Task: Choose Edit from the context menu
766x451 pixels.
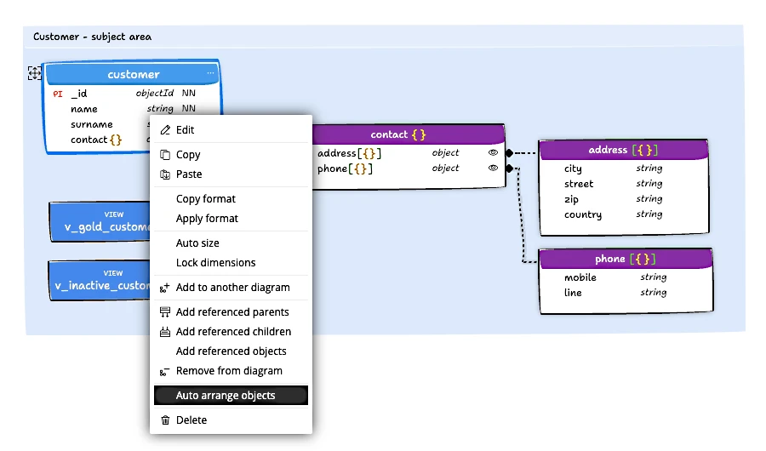Action: pos(231,130)
